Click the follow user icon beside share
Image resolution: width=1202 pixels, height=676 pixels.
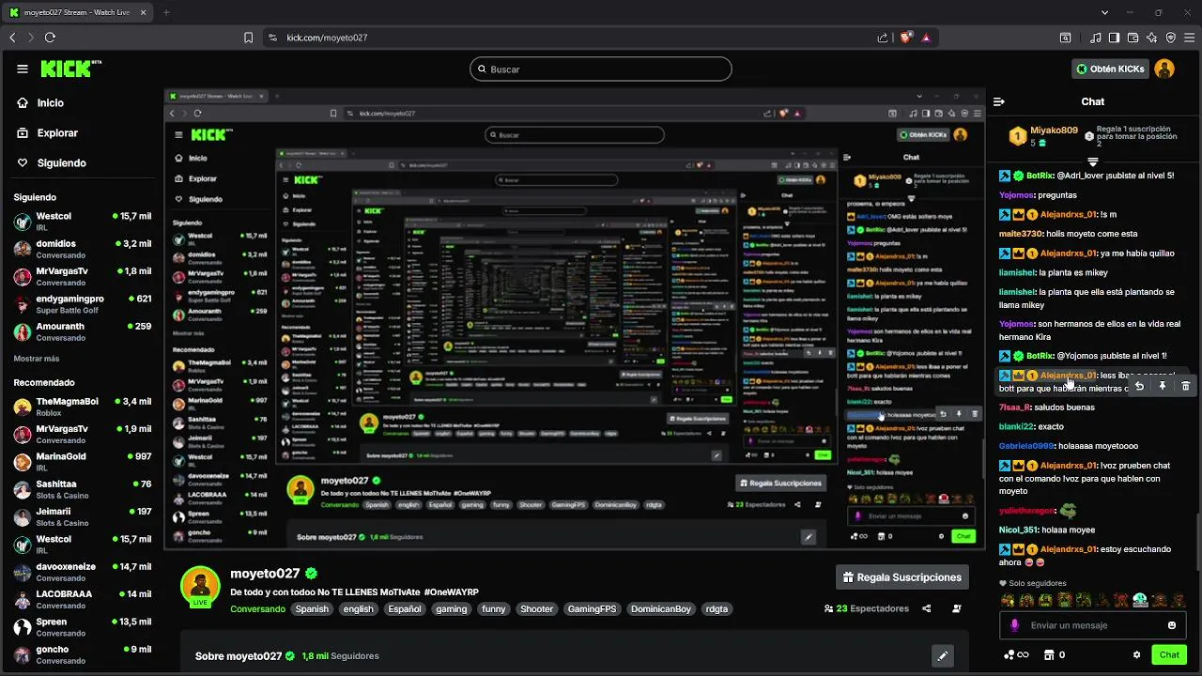coord(957,608)
